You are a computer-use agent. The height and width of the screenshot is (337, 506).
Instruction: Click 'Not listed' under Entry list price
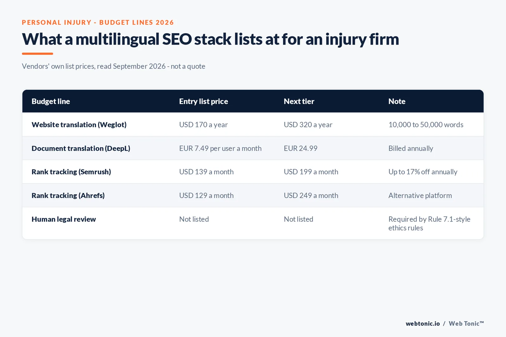coord(194,219)
